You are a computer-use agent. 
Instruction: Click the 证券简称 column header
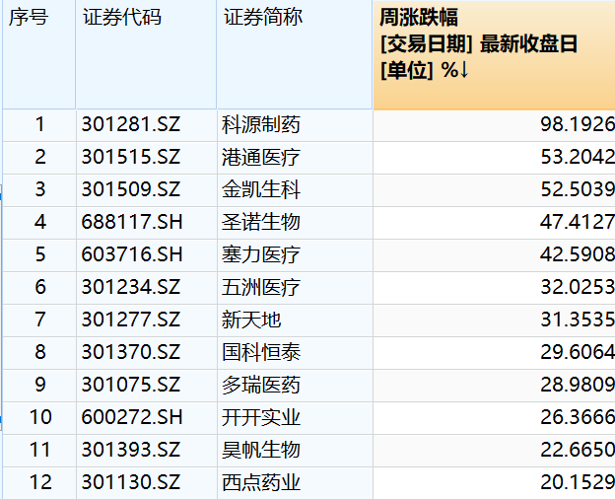point(295,54)
